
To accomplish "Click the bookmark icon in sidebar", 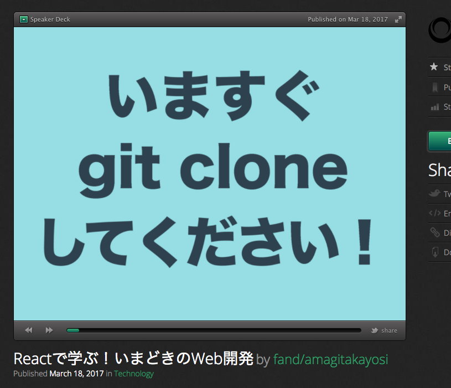I will (x=435, y=87).
